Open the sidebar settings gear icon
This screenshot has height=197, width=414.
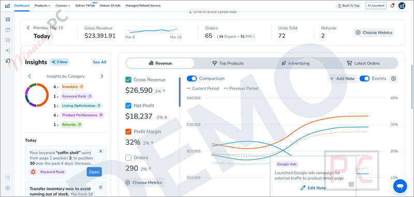[x=8, y=188]
